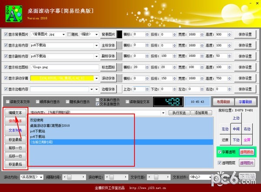Click the 移至最前 button
This screenshot has width=261, height=192.
(x=15, y=139)
